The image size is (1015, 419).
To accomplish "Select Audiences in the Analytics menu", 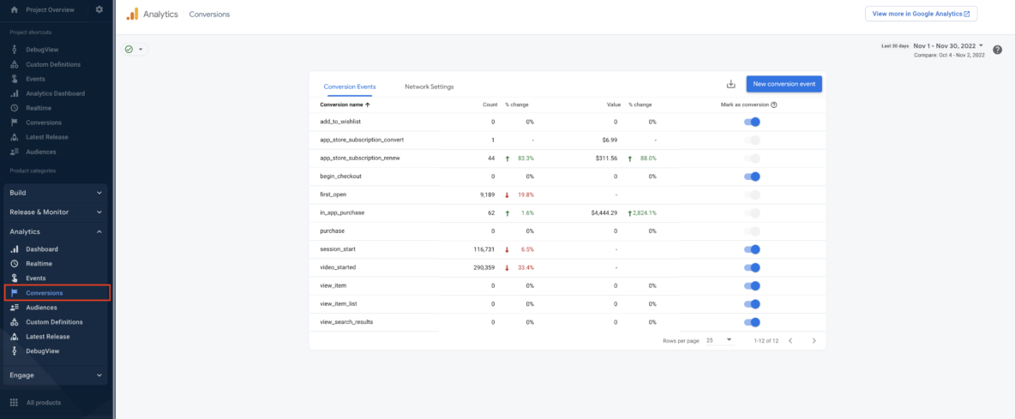I will click(41, 308).
